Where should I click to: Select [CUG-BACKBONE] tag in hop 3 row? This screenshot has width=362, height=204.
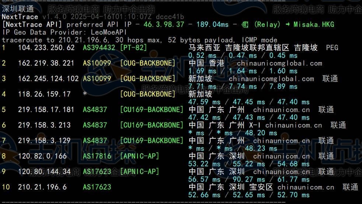point(147,79)
